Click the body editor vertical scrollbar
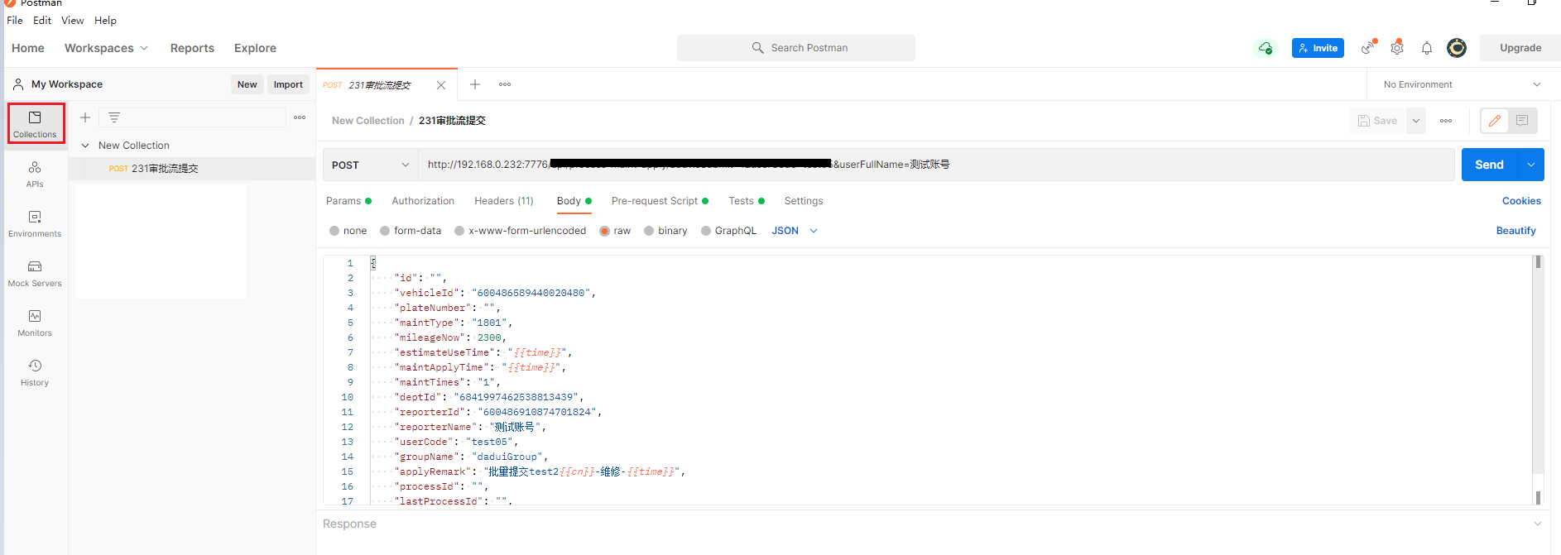 [x=1538, y=380]
